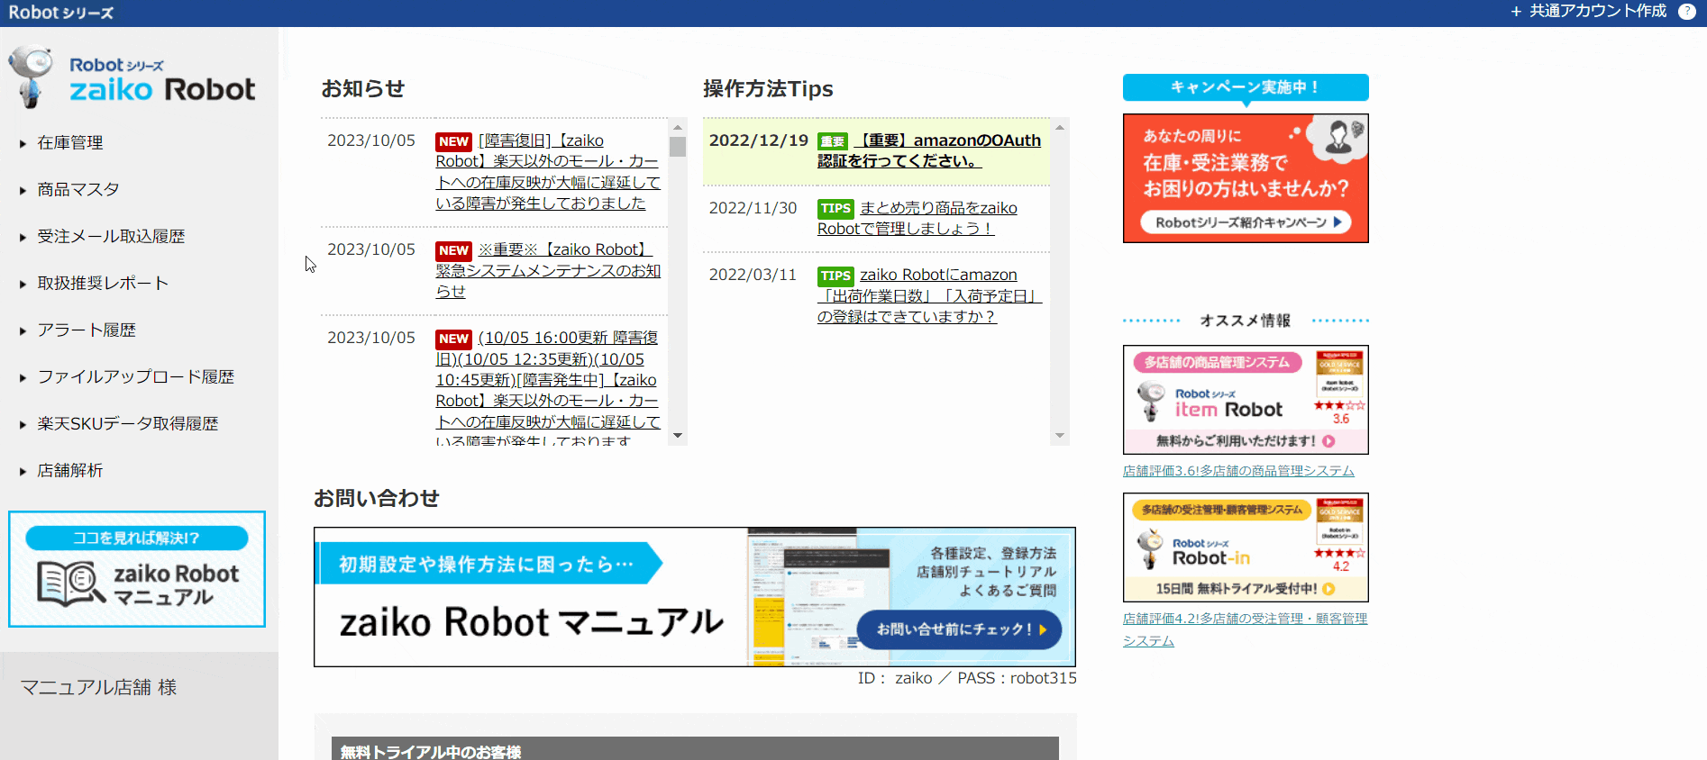Click the item Robot robot mascot icon

click(1150, 401)
